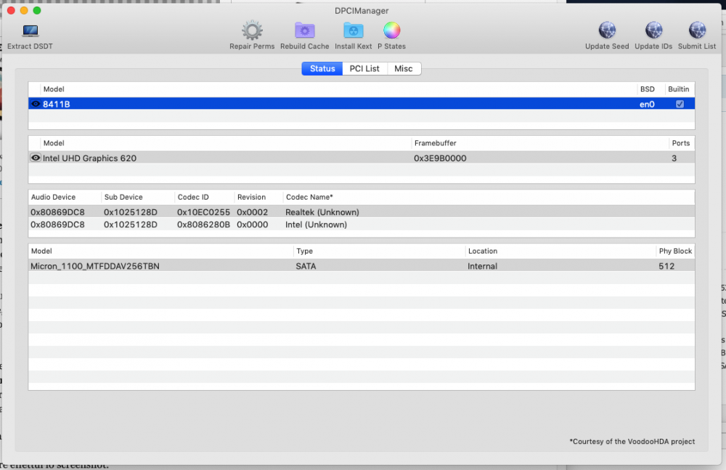Image resolution: width=726 pixels, height=470 pixels.
Task: Click the SATA type cell
Action: pos(306,266)
